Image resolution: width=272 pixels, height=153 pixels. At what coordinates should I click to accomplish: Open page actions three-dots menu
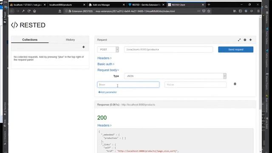(199, 11)
